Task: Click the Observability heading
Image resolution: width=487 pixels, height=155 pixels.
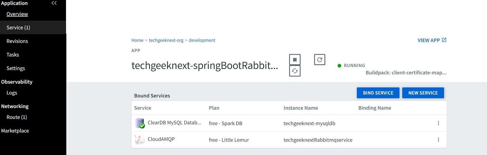Action: click(17, 82)
